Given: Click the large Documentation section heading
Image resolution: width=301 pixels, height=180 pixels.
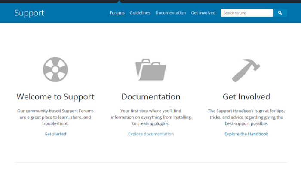Looking at the screenshot, I should tap(150, 96).
